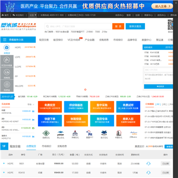The height and width of the screenshot is (178, 178).
Task: Click the hot search link 7000F Thailand PTT
Action: click(x=78, y=32)
